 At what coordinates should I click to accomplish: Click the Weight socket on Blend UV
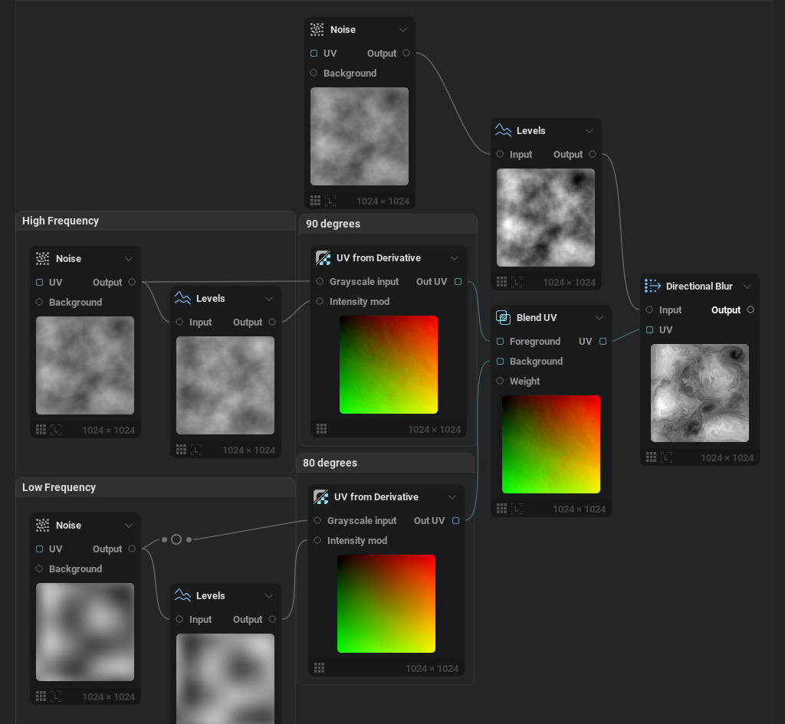coord(501,381)
